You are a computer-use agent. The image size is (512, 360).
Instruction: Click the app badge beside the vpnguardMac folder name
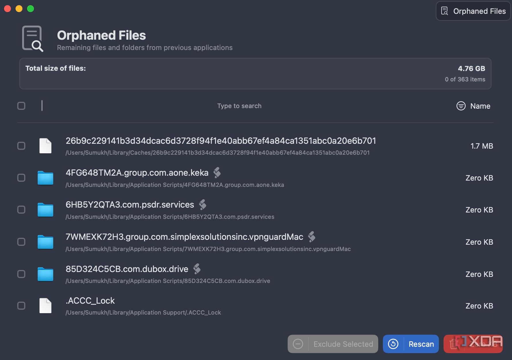tap(312, 237)
